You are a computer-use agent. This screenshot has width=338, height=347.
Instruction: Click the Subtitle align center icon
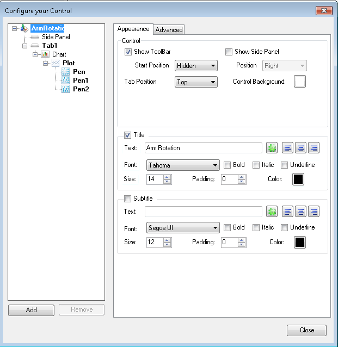point(300,212)
